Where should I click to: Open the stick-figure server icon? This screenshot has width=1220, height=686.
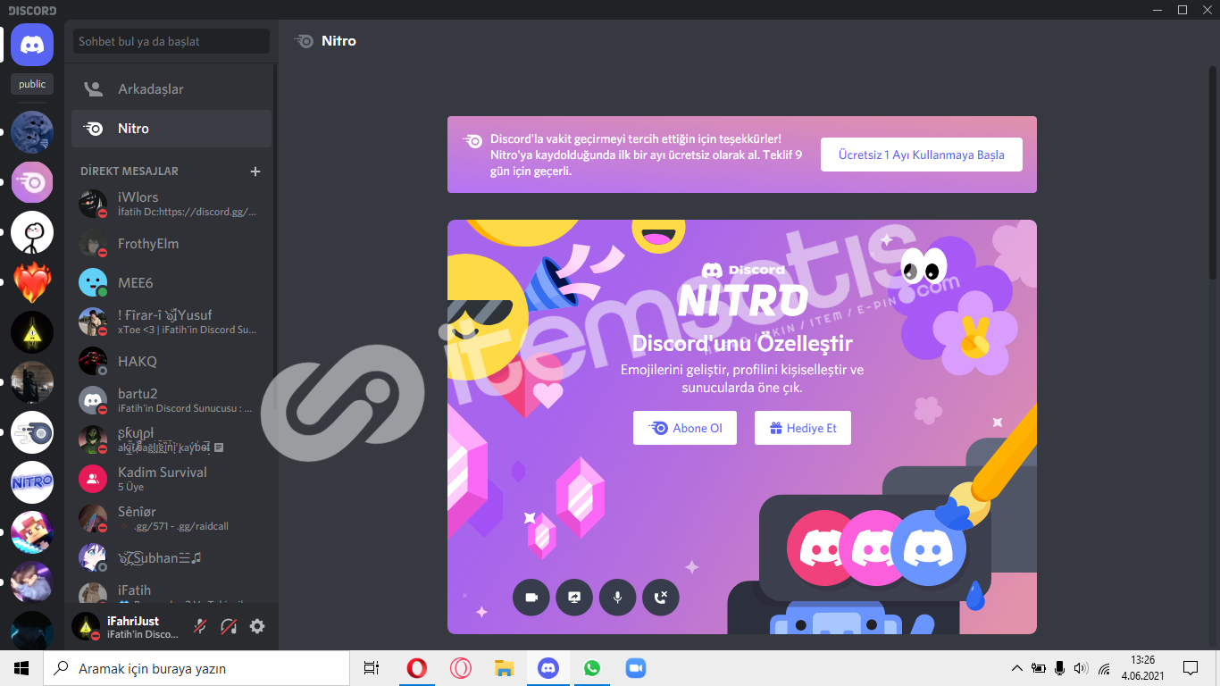pos(32,232)
